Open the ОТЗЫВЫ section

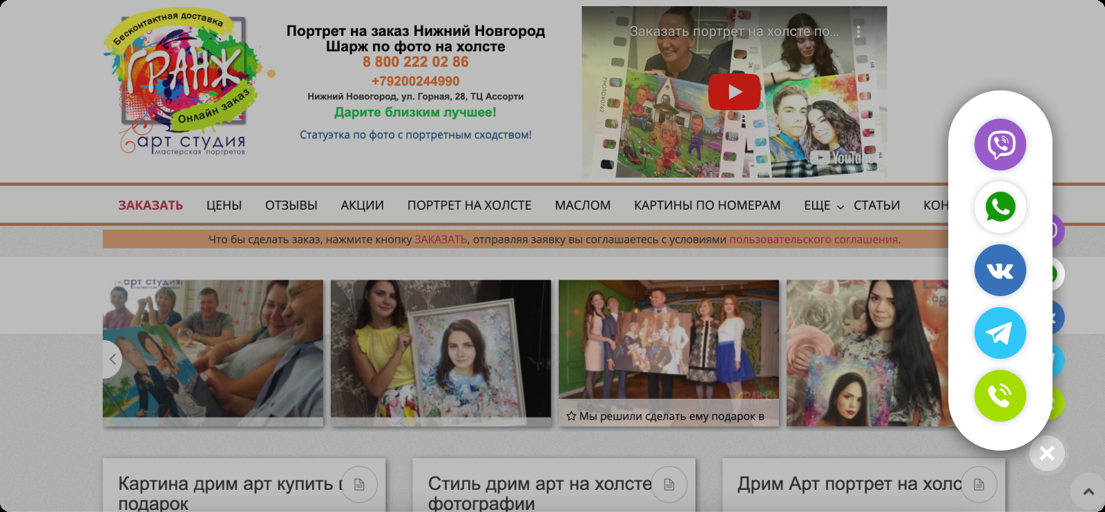[x=291, y=205]
